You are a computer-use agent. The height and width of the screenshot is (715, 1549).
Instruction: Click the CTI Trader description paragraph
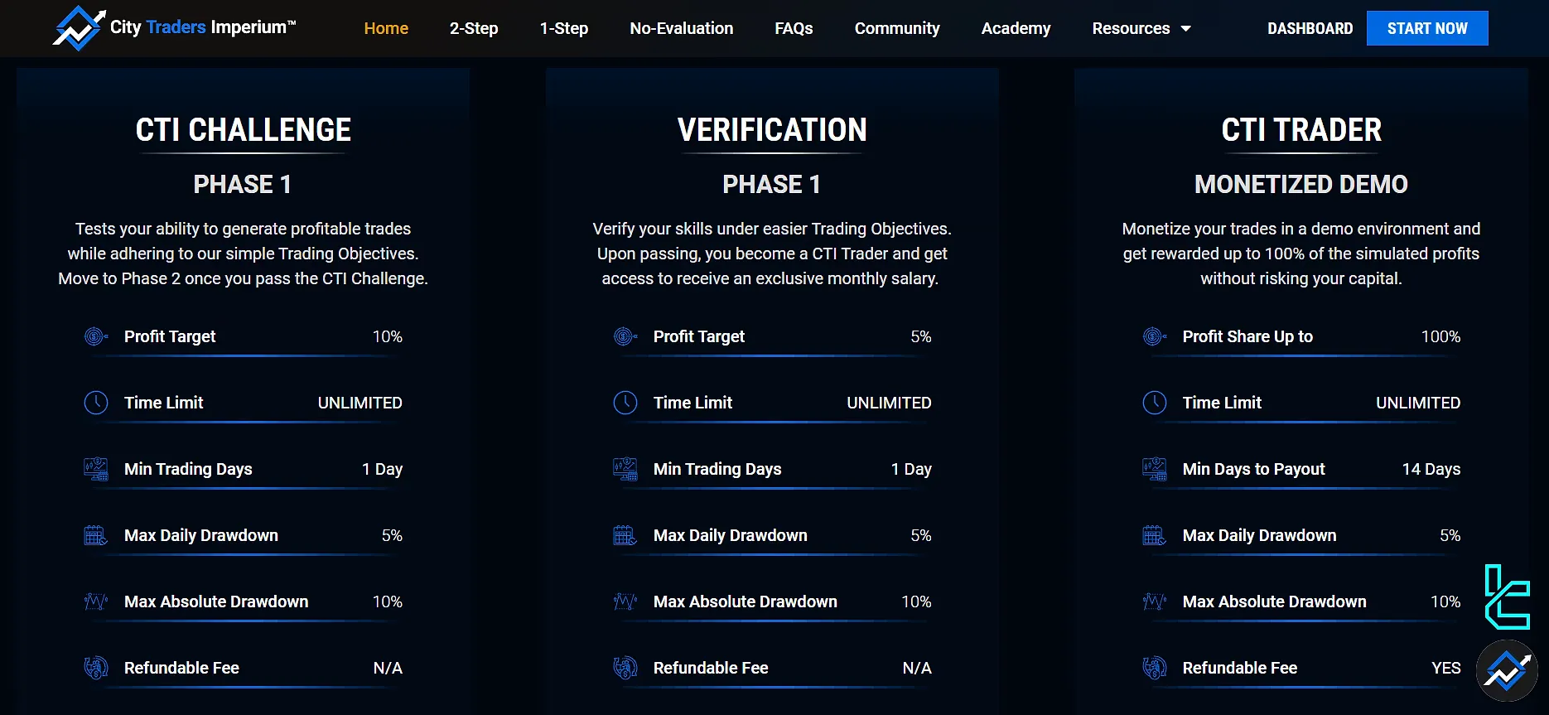pyautogui.click(x=1301, y=254)
